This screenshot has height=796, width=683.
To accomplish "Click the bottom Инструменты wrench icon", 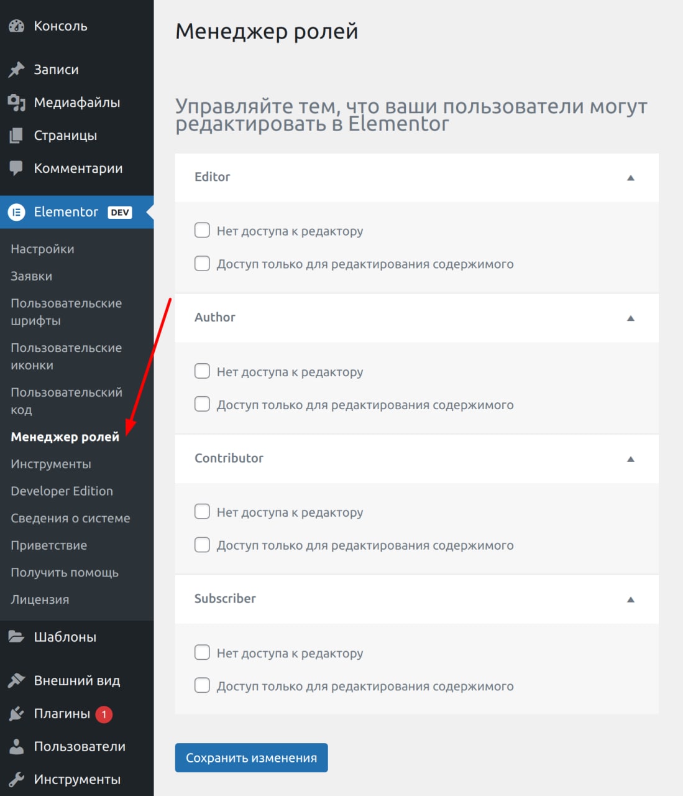I will [x=17, y=779].
